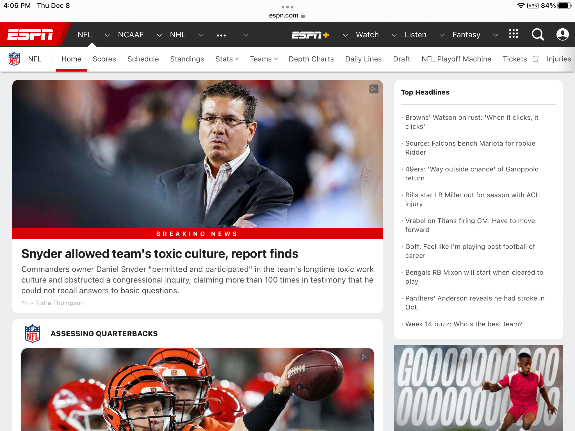Viewport: 575px width, 431px height.
Task: Tap the three-dot multitasking indicator above address bar
Action: 287,7
